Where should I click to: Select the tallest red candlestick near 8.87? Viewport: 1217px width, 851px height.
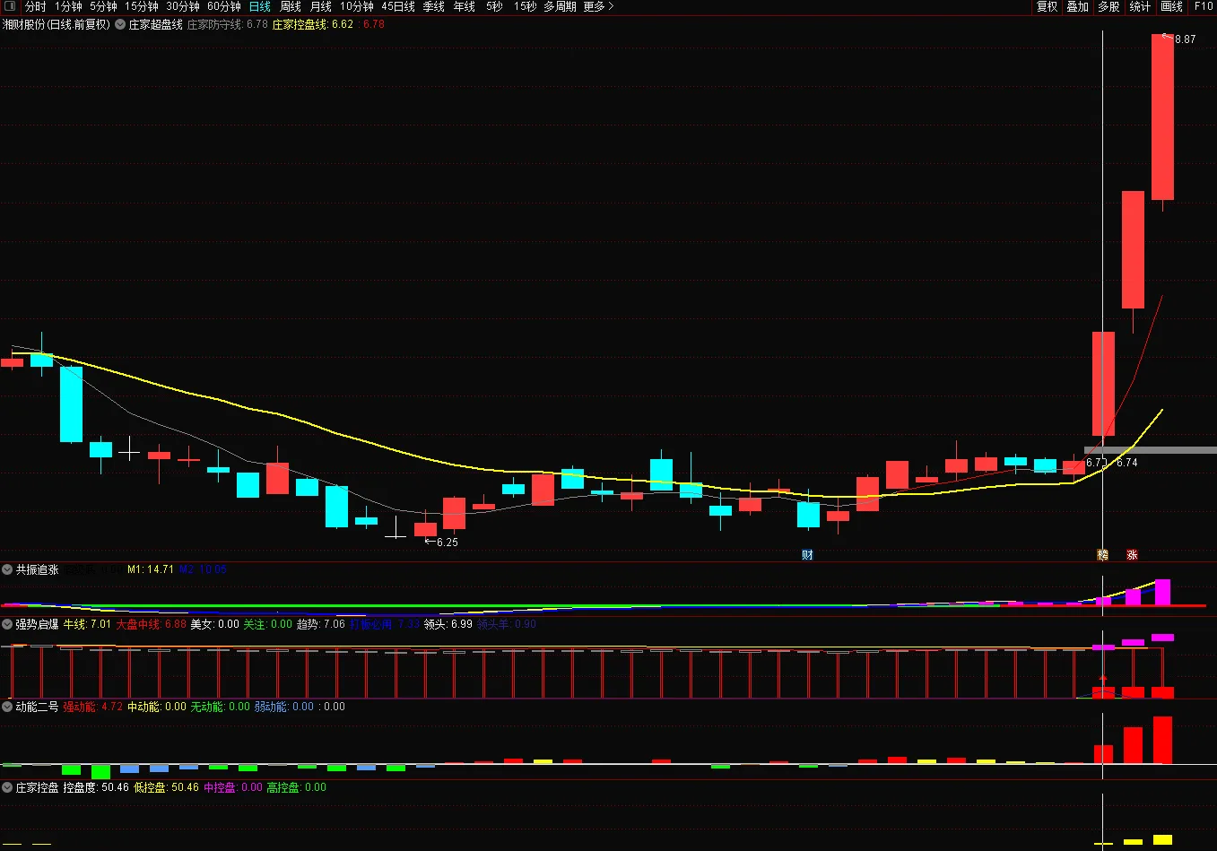[1162, 117]
